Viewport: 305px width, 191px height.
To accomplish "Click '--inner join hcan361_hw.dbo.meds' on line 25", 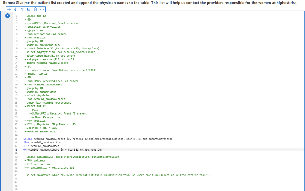I will point(47,103).
